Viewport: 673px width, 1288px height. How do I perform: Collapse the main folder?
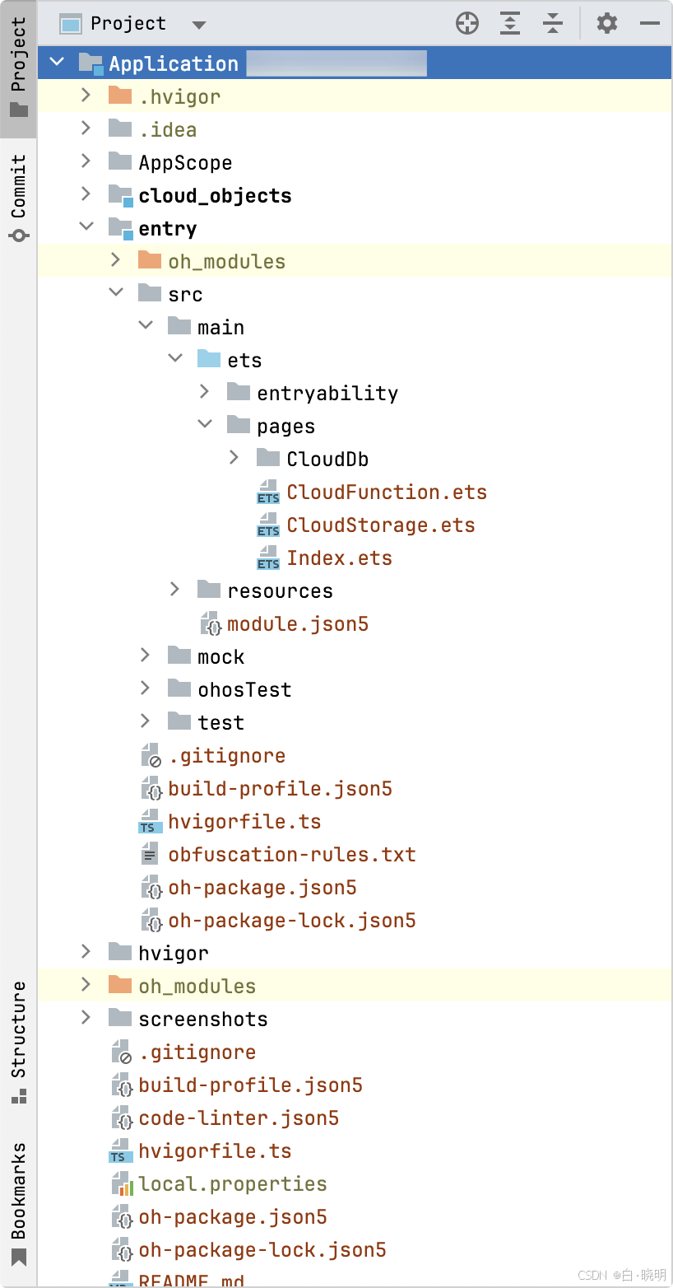pyautogui.click(x=146, y=325)
